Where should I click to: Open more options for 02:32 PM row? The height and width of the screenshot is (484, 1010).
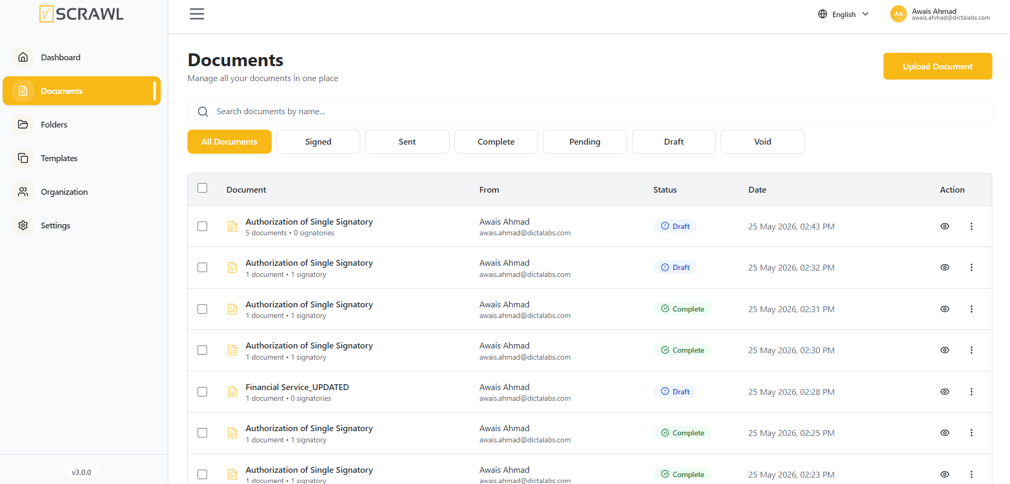point(972,267)
